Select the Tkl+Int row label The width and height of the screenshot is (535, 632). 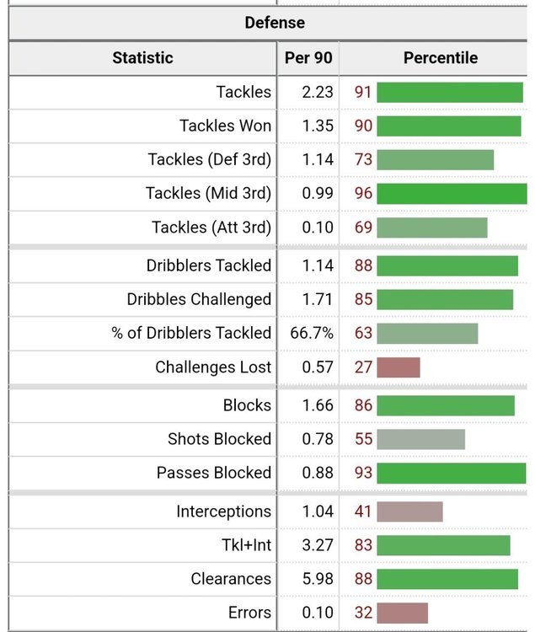click(x=247, y=545)
